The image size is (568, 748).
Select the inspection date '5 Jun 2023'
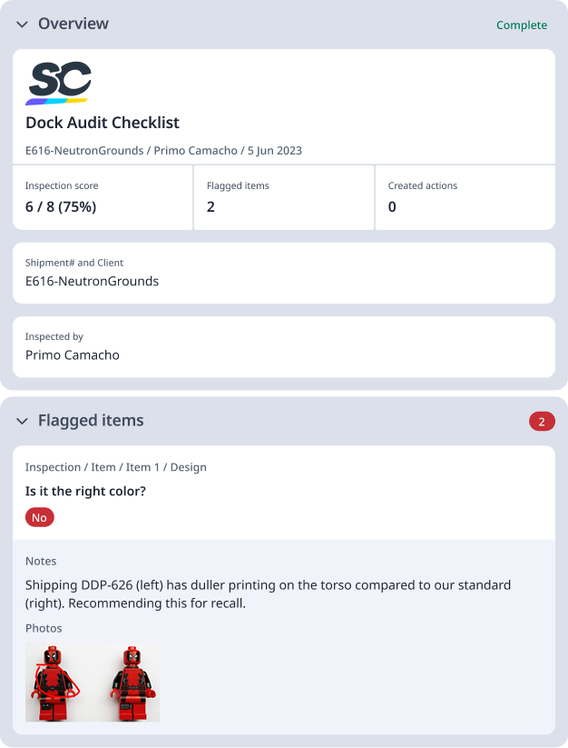coord(273,148)
